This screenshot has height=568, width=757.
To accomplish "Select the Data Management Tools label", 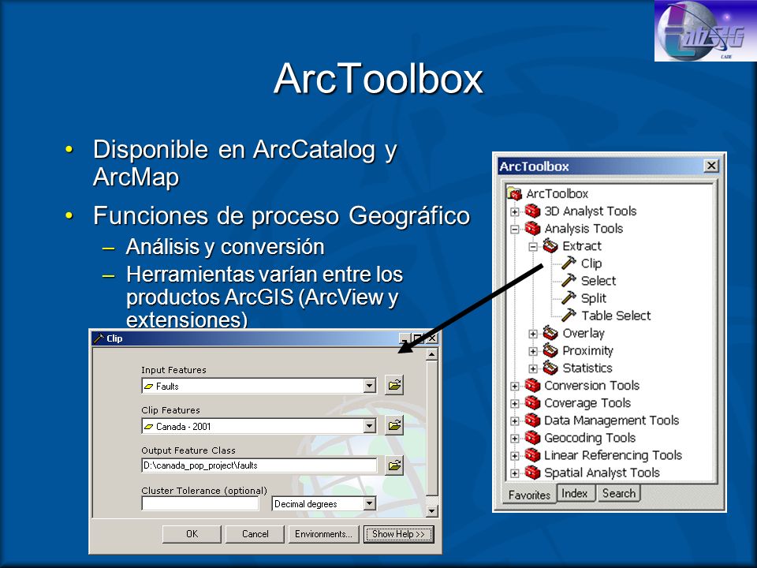I will 612,420.
